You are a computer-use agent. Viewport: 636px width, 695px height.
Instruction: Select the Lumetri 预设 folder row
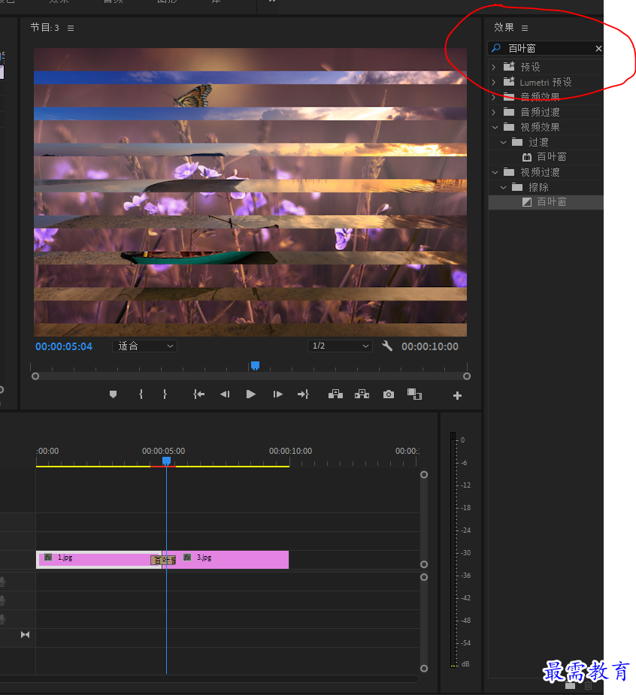tap(546, 82)
